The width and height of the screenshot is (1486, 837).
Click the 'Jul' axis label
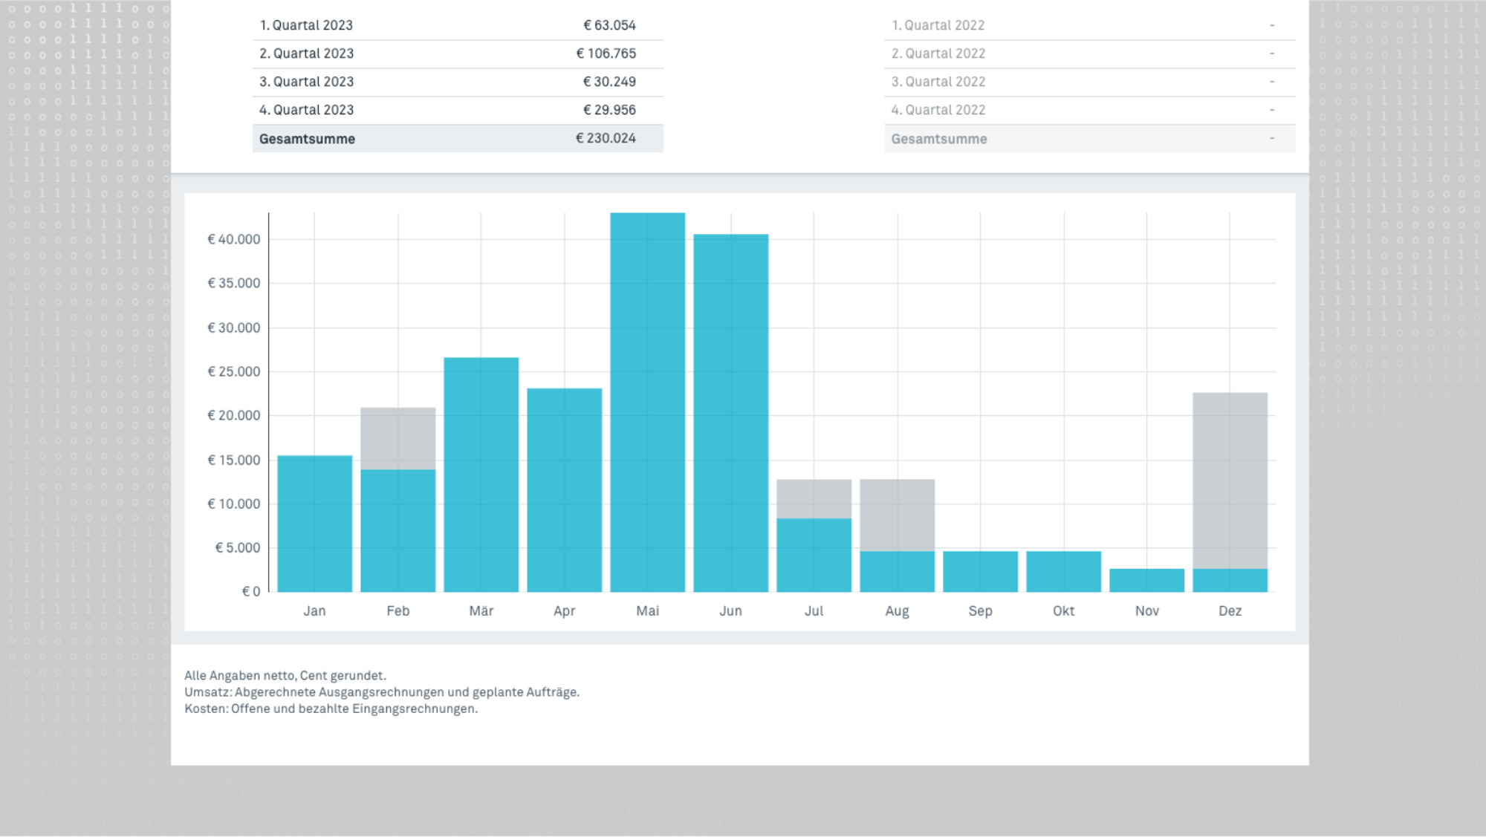[x=814, y=611]
